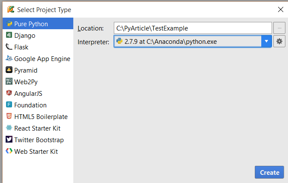288x183 pixels.
Task: Click the HTML5 Boilerplate shield icon
Action: (9, 116)
